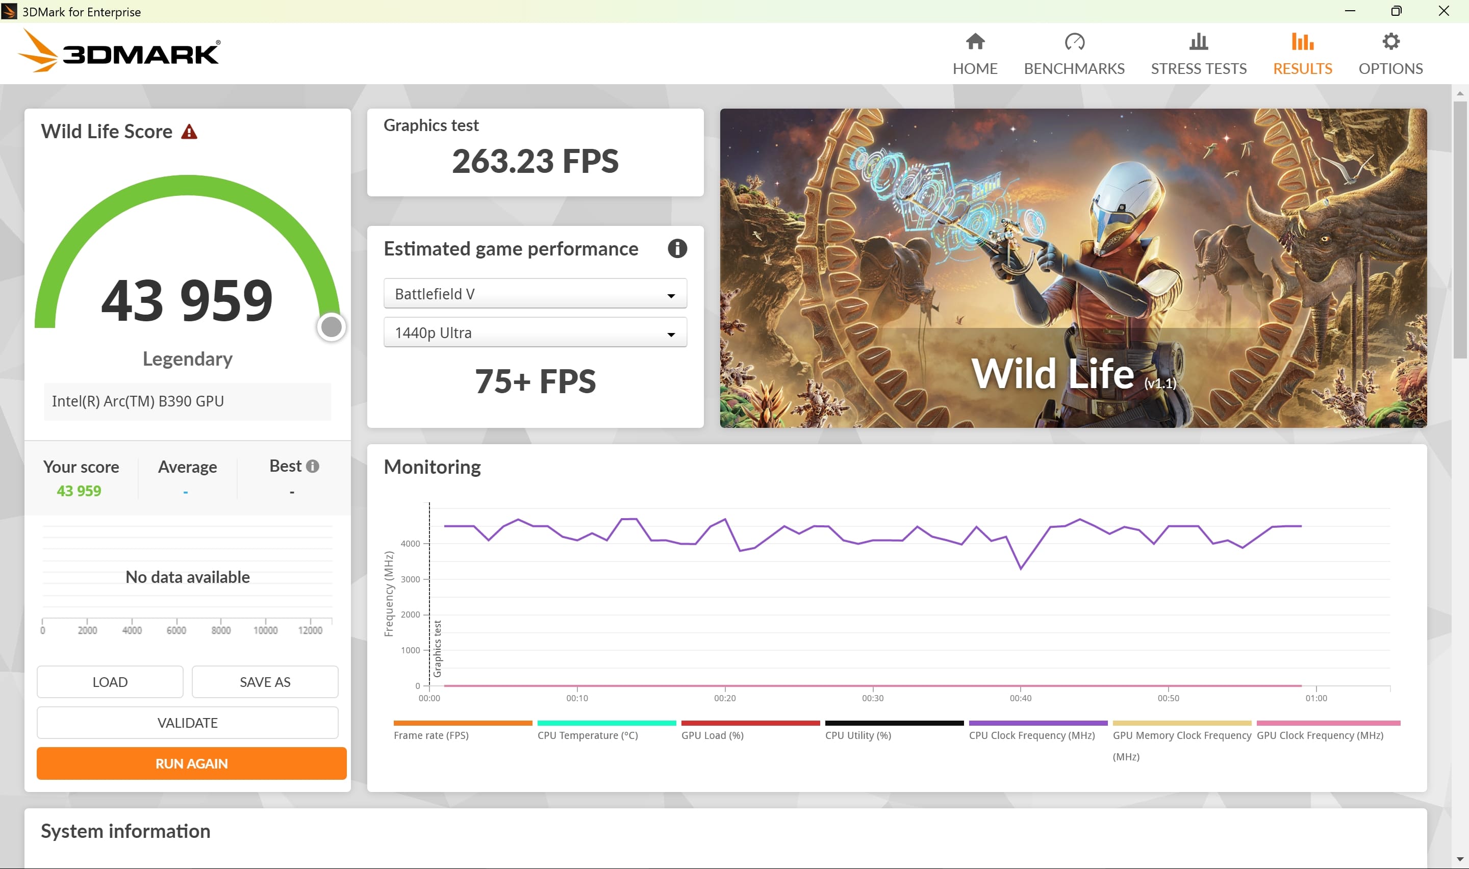Open Options via the gear icon
The width and height of the screenshot is (1469, 869).
tap(1390, 42)
